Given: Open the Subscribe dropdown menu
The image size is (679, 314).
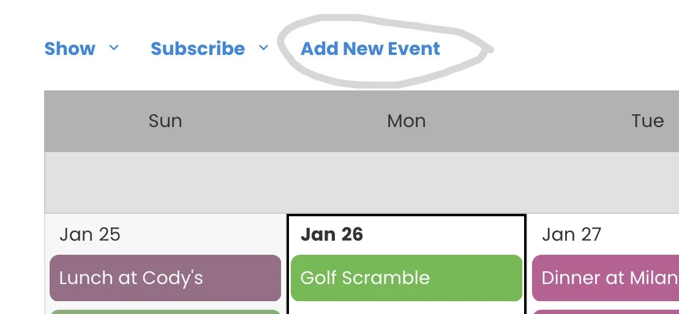Looking at the screenshot, I should click(x=198, y=49).
